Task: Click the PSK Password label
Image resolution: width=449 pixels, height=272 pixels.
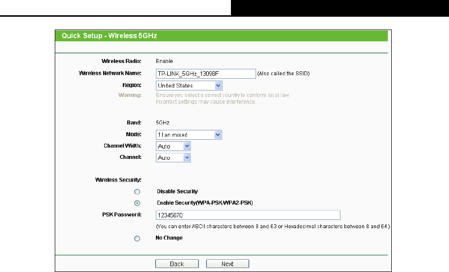Action: pyautogui.click(x=122, y=214)
